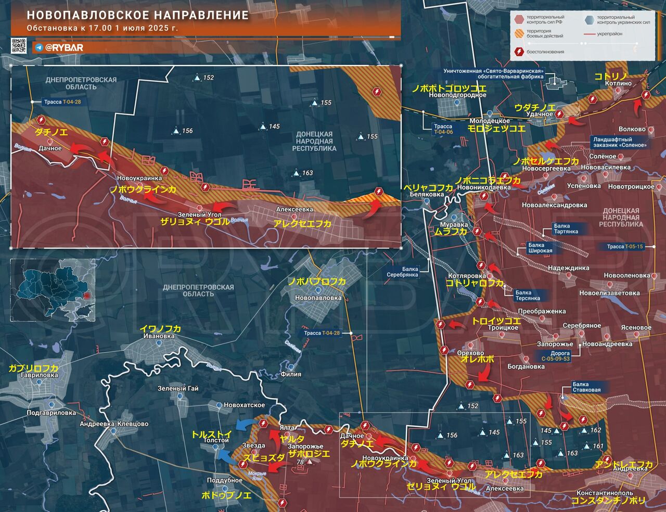The height and width of the screenshot is (512, 666).
Task: Click the height 156 triangle in the inset map
Action: (x=176, y=131)
